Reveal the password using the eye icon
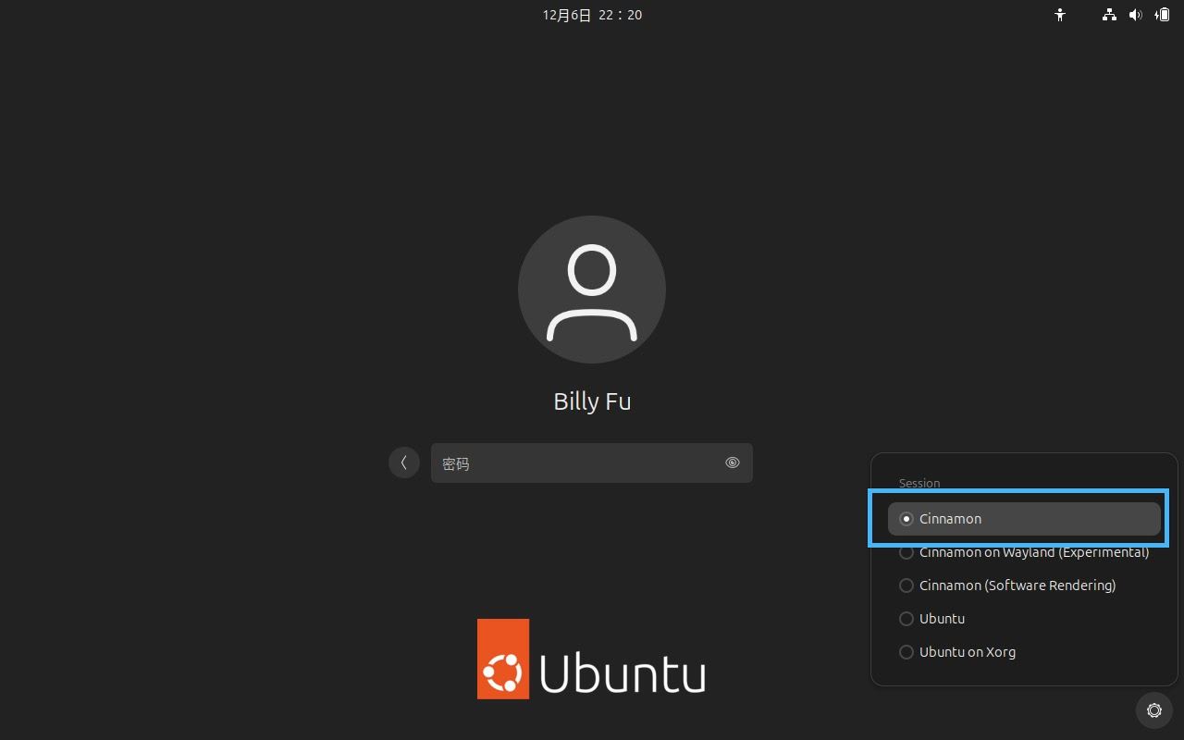 point(732,462)
